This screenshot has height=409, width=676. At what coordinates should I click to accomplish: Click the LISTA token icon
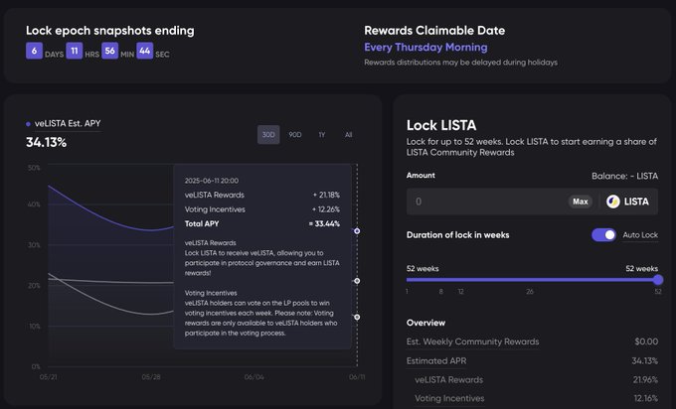pyautogui.click(x=613, y=202)
